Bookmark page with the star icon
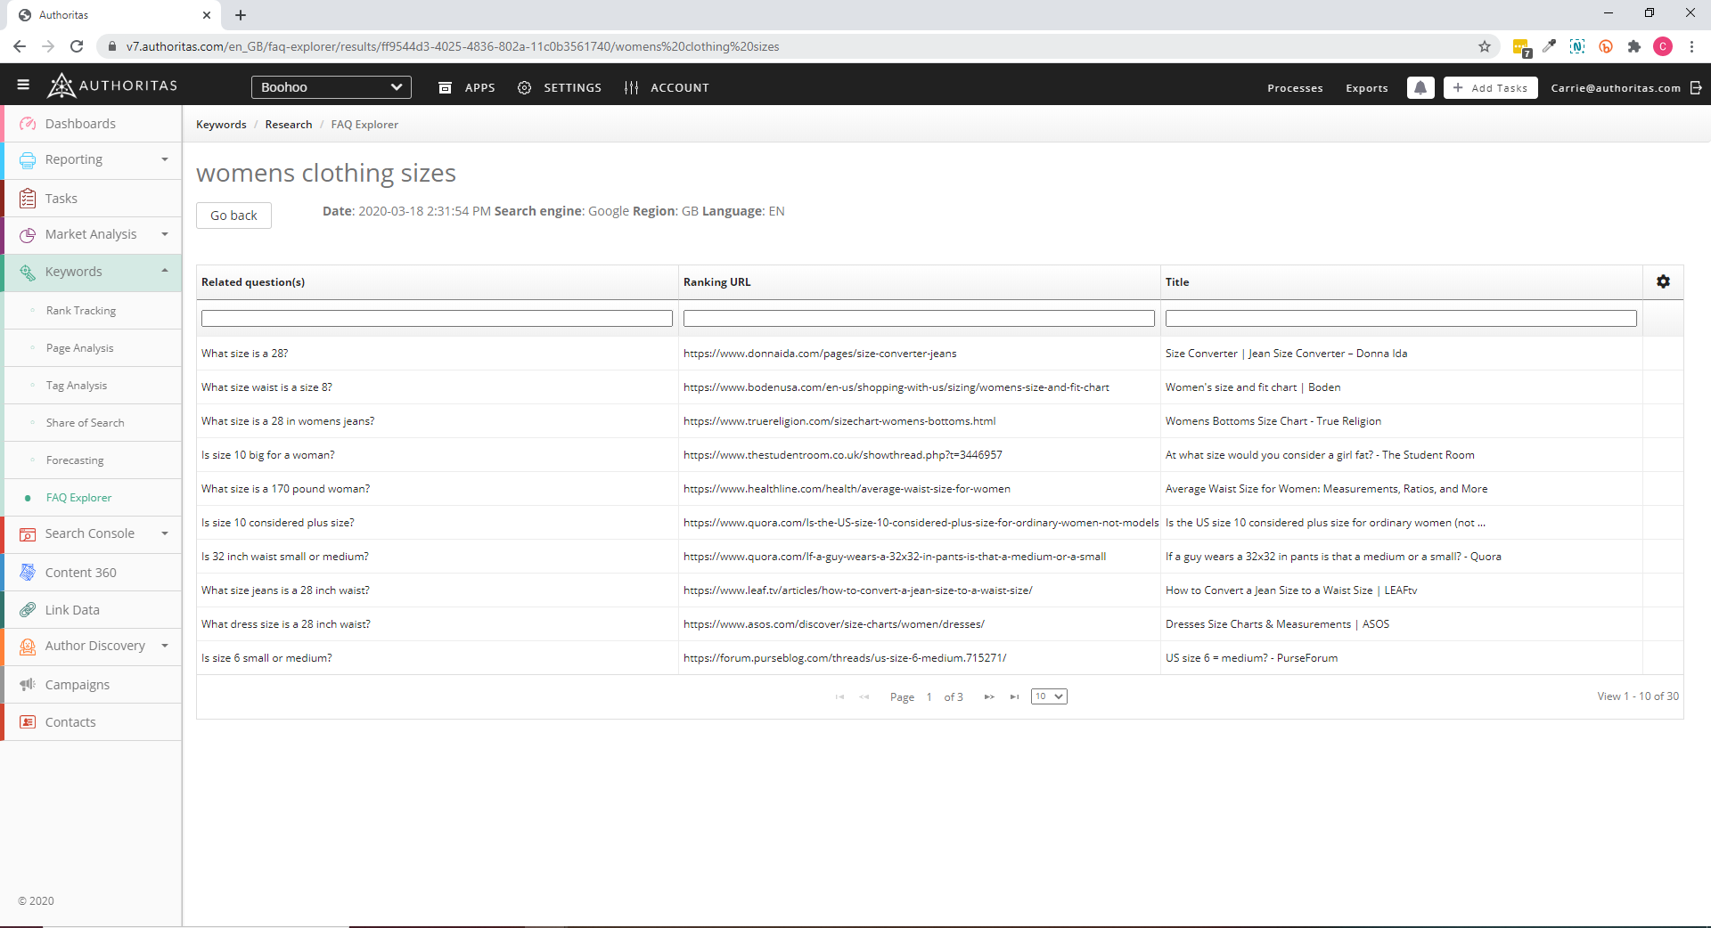1711x928 pixels. tap(1485, 46)
